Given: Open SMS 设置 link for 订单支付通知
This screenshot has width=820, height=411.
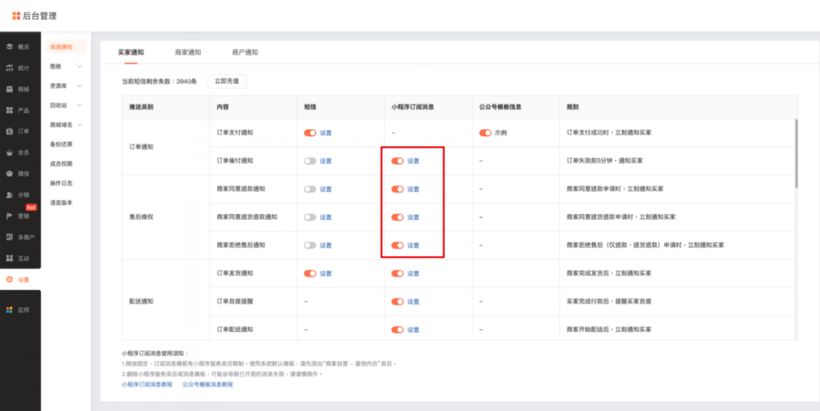Looking at the screenshot, I should (x=326, y=133).
